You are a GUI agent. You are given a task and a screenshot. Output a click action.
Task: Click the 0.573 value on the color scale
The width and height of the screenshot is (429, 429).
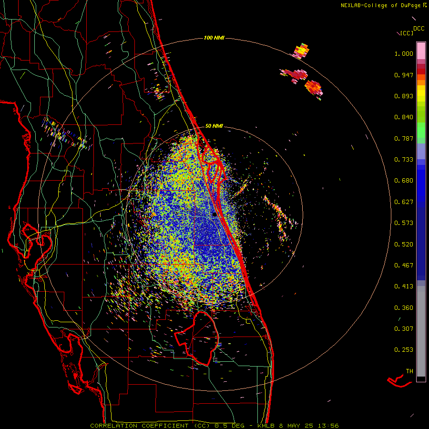point(404,223)
